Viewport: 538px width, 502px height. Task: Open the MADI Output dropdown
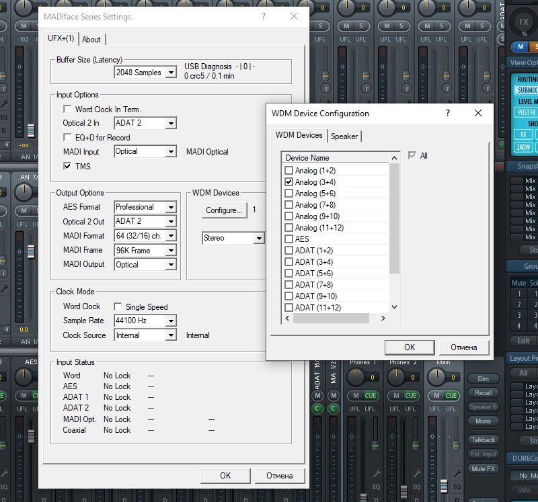pyautogui.click(x=171, y=264)
